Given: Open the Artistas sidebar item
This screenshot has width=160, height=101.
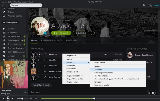Looking at the screenshot, I should click(11, 12).
